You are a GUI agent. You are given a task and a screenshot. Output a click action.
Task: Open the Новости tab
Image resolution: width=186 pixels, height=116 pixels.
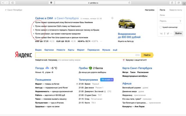coord(61,50)
